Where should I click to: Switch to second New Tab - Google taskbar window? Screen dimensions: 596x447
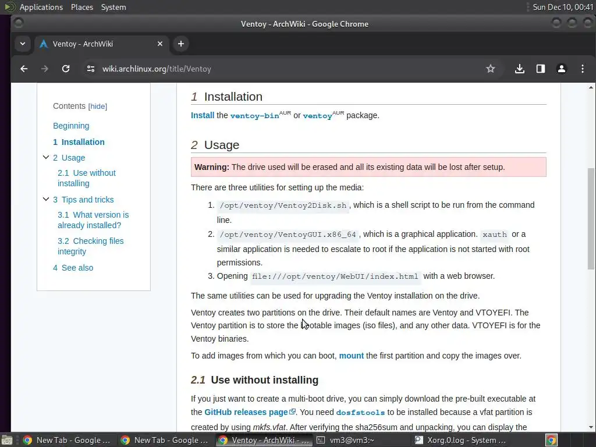pyautogui.click(x=165, y=440)
